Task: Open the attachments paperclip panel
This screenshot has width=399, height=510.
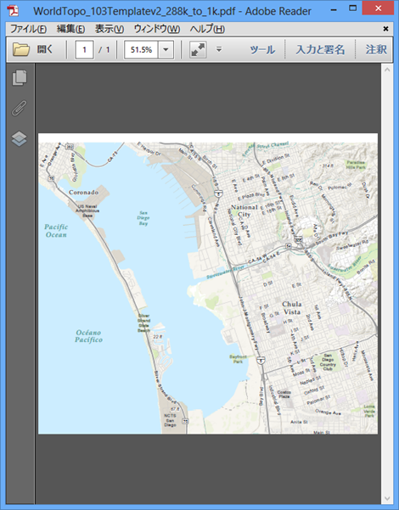Action: 20,109
